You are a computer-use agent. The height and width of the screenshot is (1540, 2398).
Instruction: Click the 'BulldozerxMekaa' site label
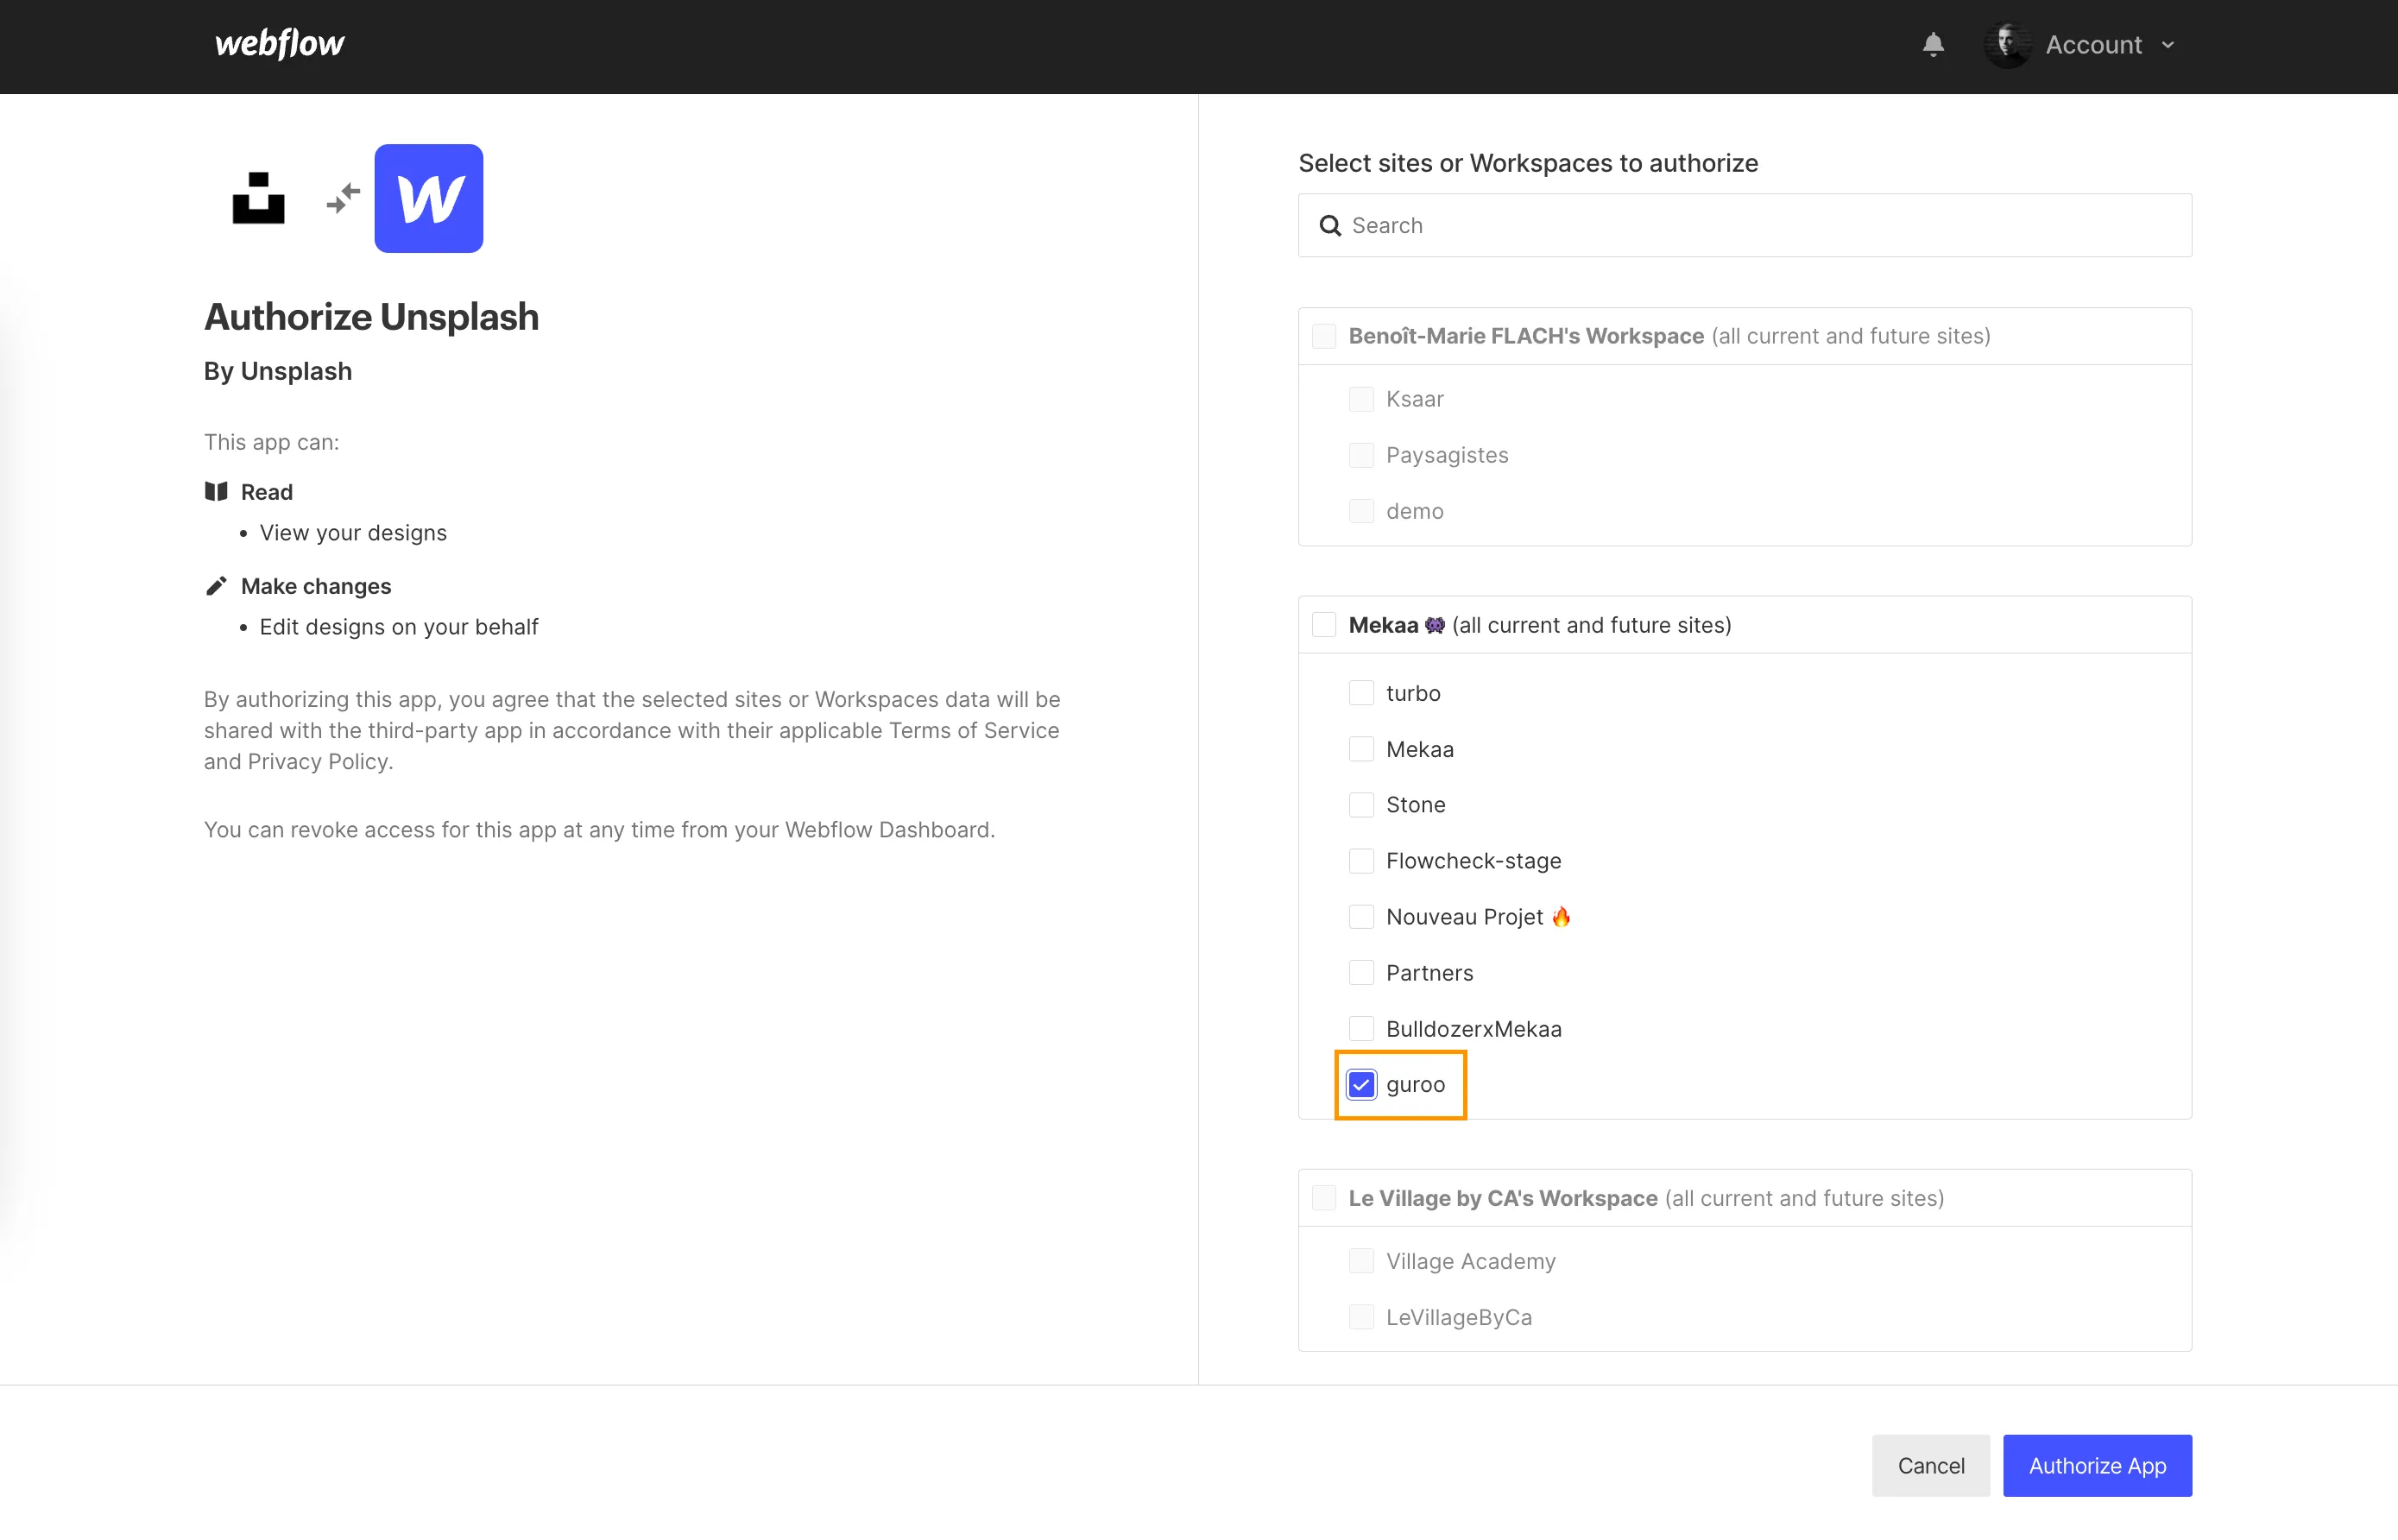tap(1473, 1029)
